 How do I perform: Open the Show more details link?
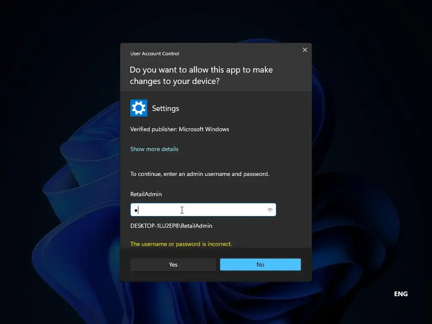(154, 149)
